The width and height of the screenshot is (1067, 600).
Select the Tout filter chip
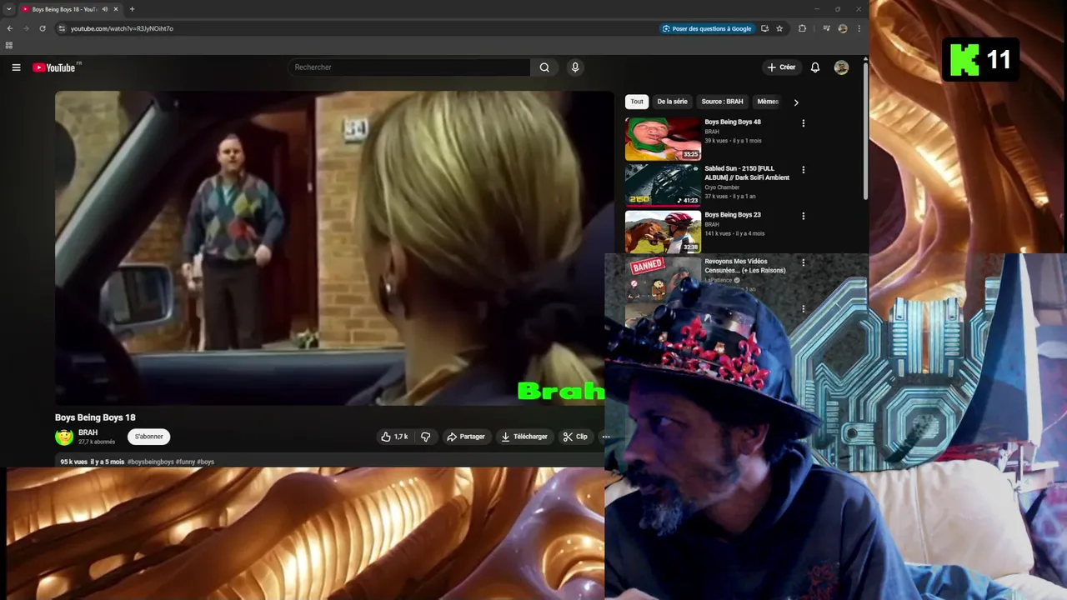637,102
